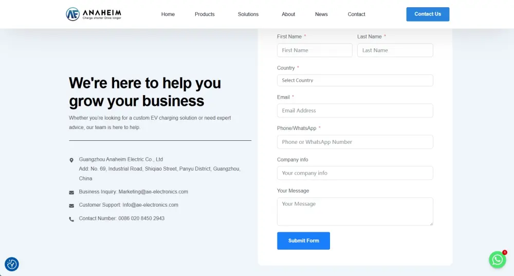Open the Products menu
Screen dimensions: 514x276
click(x=205, y=14)
